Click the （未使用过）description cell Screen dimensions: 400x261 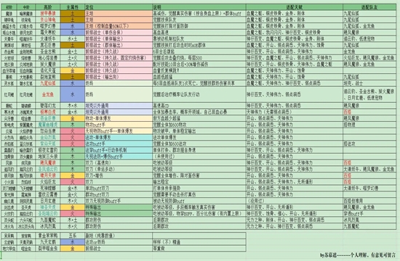click(x=199, y=157)
